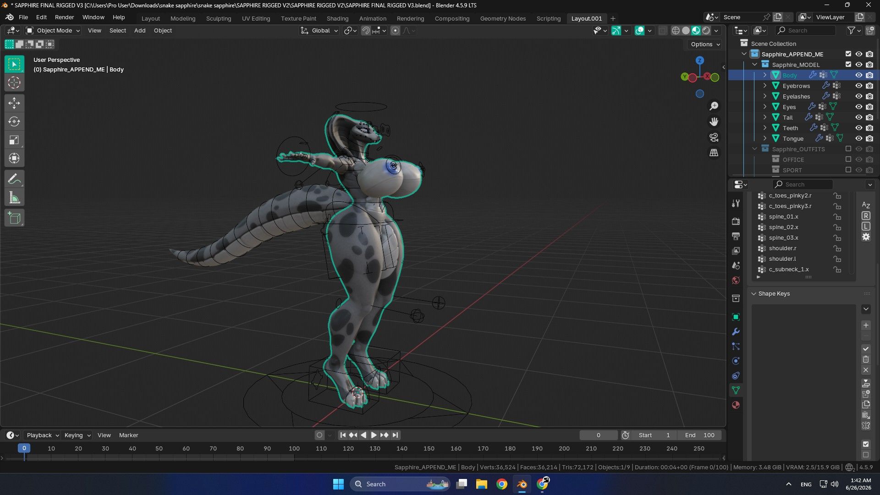
Task: Activate the Transform tool
Action: (14, 158)
